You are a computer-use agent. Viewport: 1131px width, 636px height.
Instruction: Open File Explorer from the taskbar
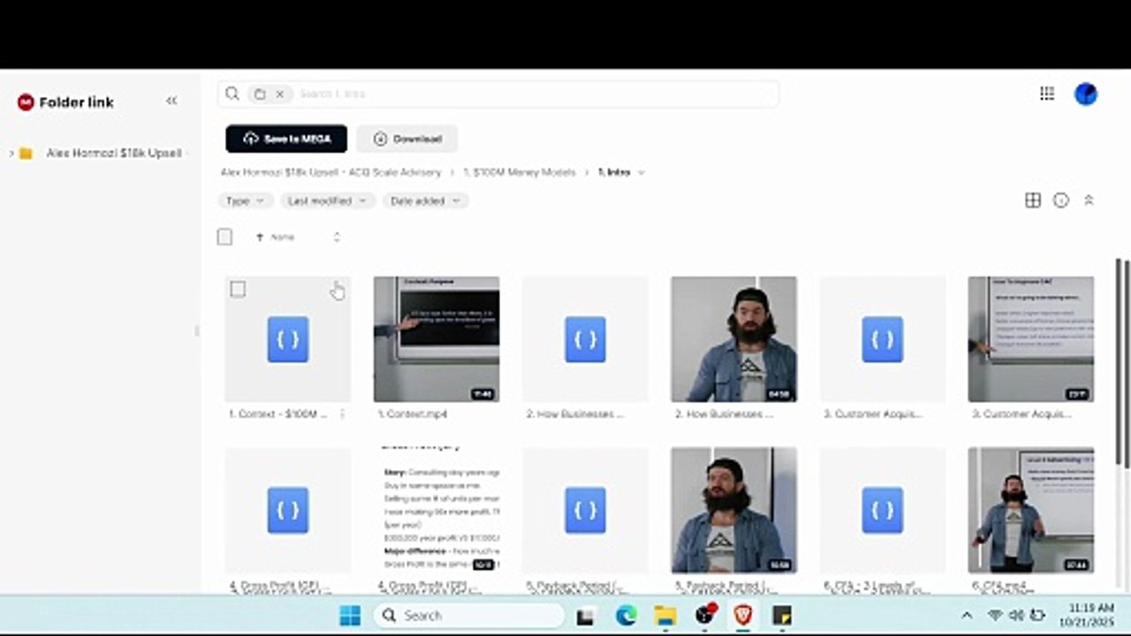pos(665,616)
